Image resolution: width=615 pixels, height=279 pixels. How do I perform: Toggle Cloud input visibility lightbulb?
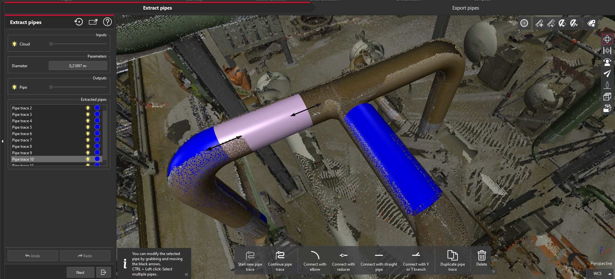click(x=14, y=44)
